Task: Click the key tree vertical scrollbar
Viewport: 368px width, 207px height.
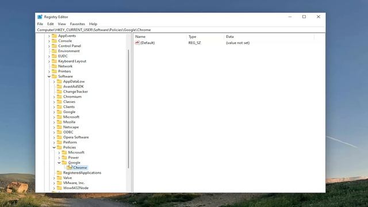Action: coord(128,109)
